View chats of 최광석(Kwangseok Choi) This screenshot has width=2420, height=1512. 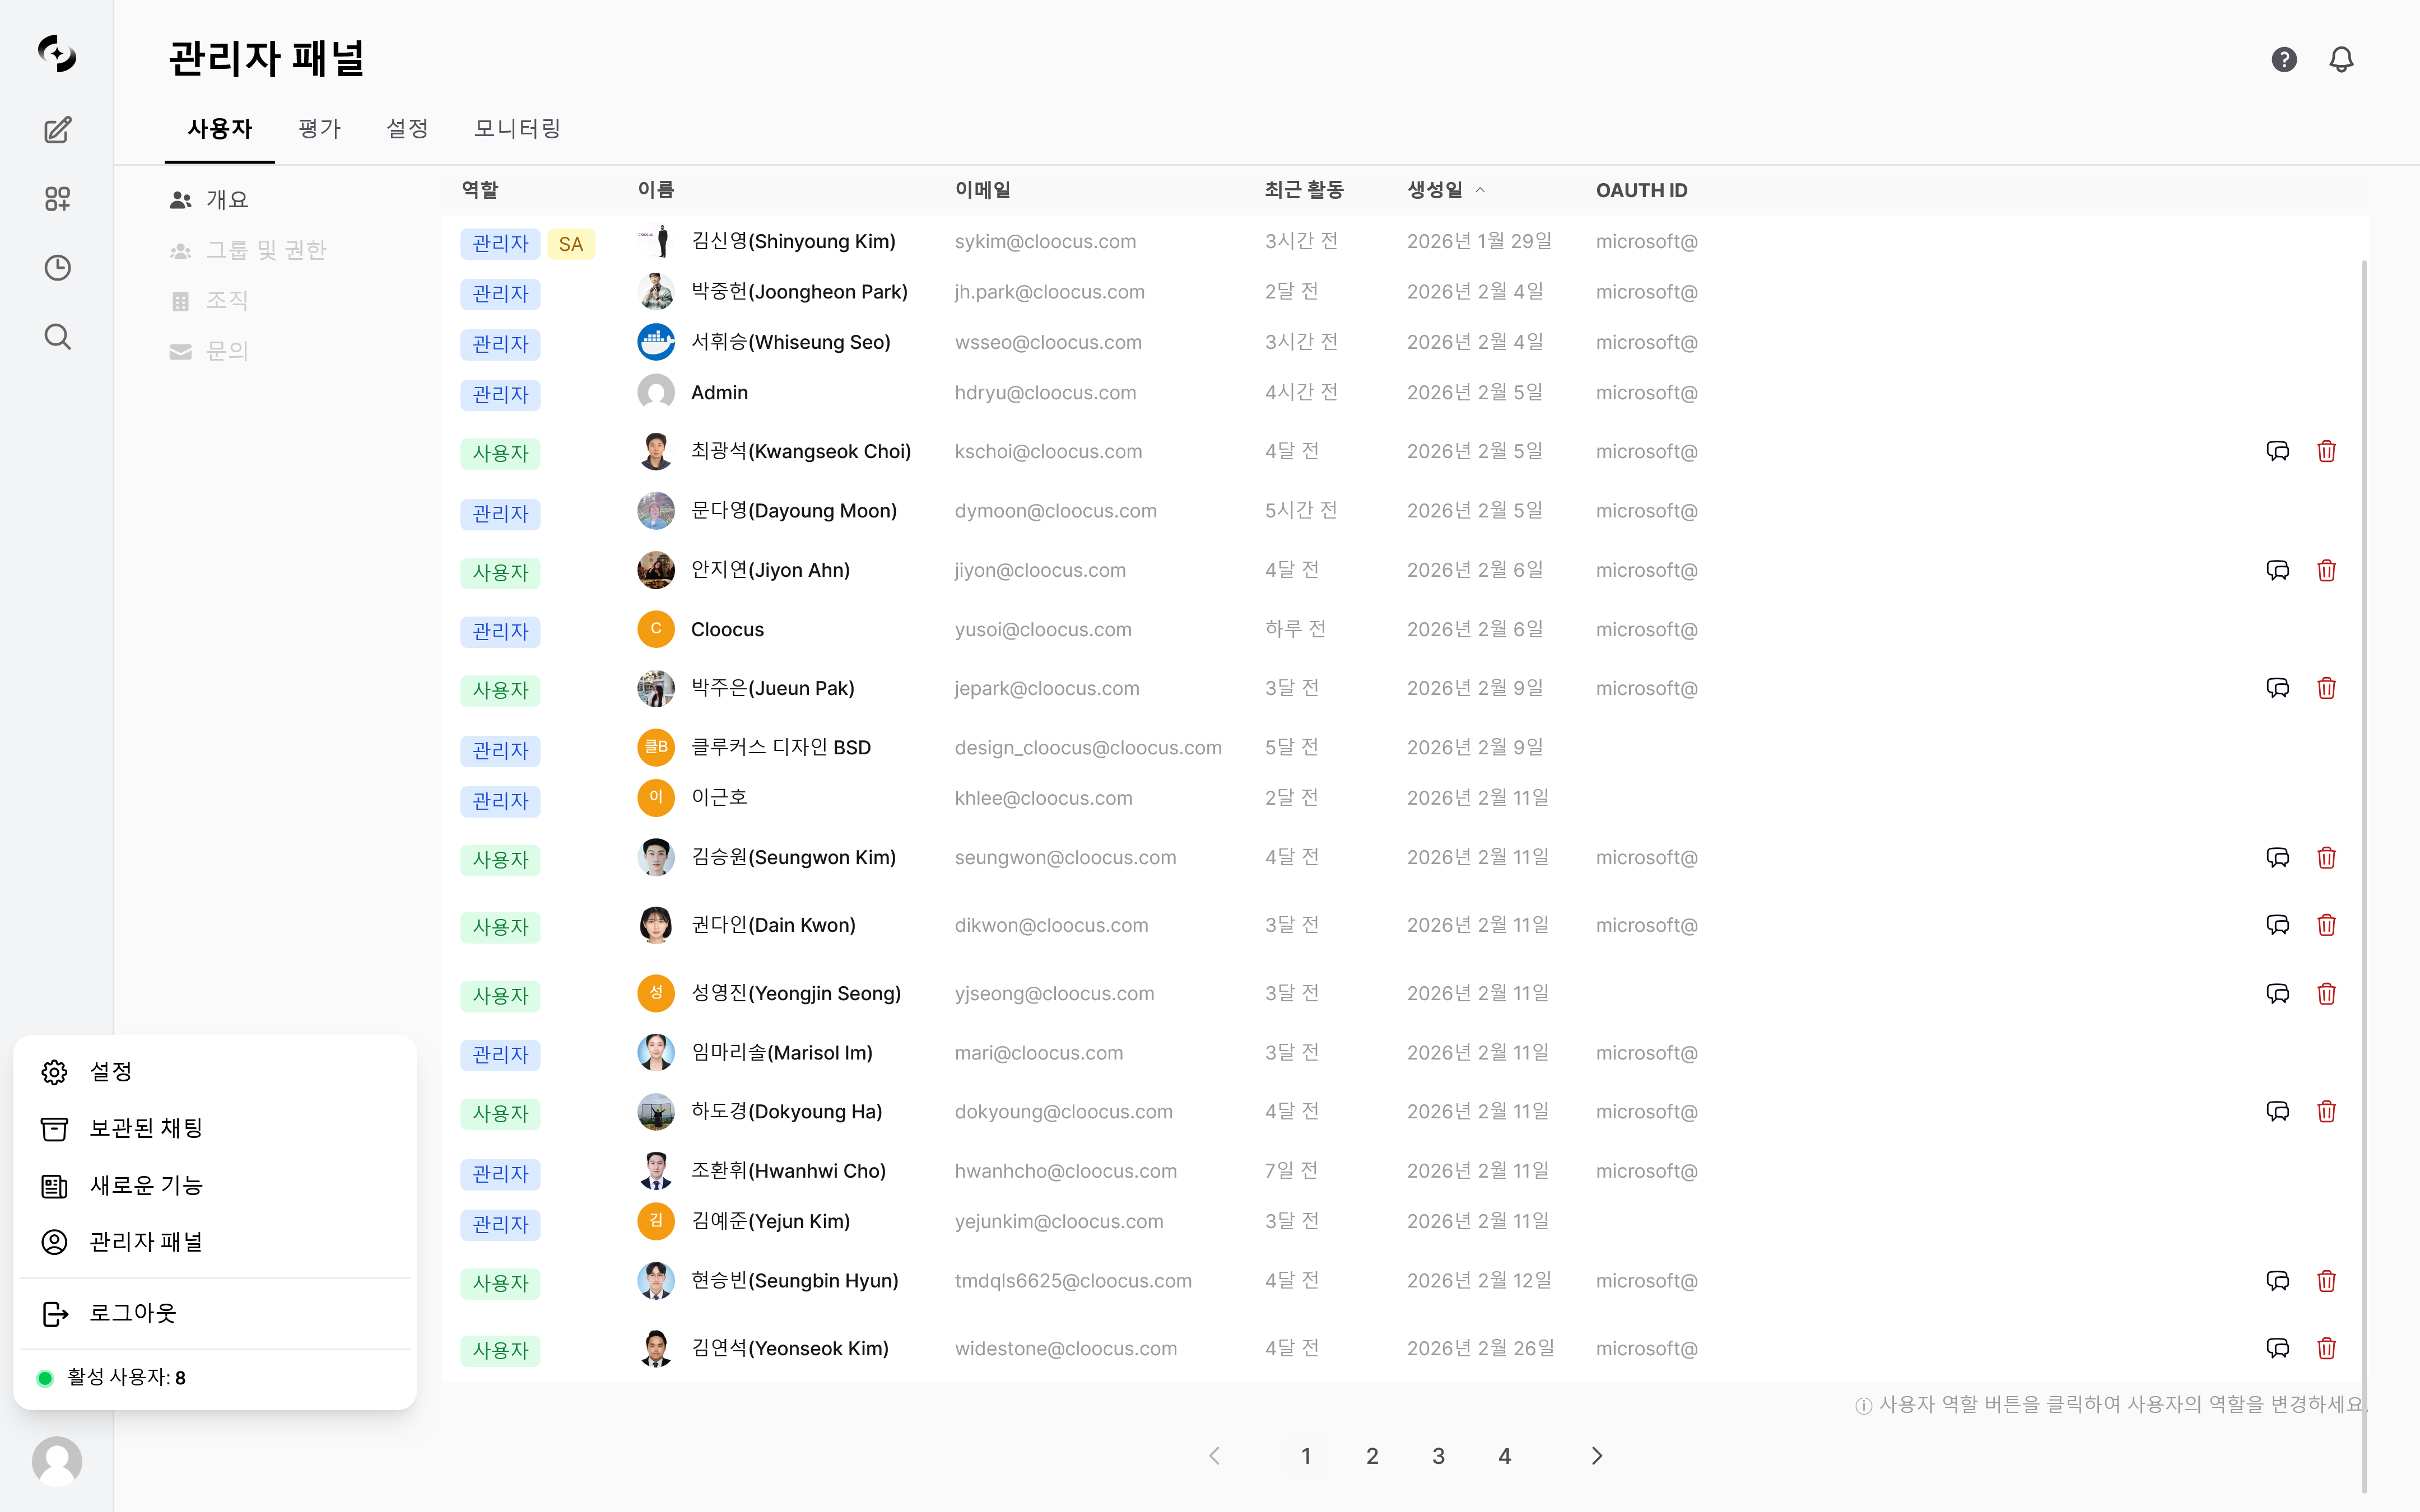(x=2278, y=451)
